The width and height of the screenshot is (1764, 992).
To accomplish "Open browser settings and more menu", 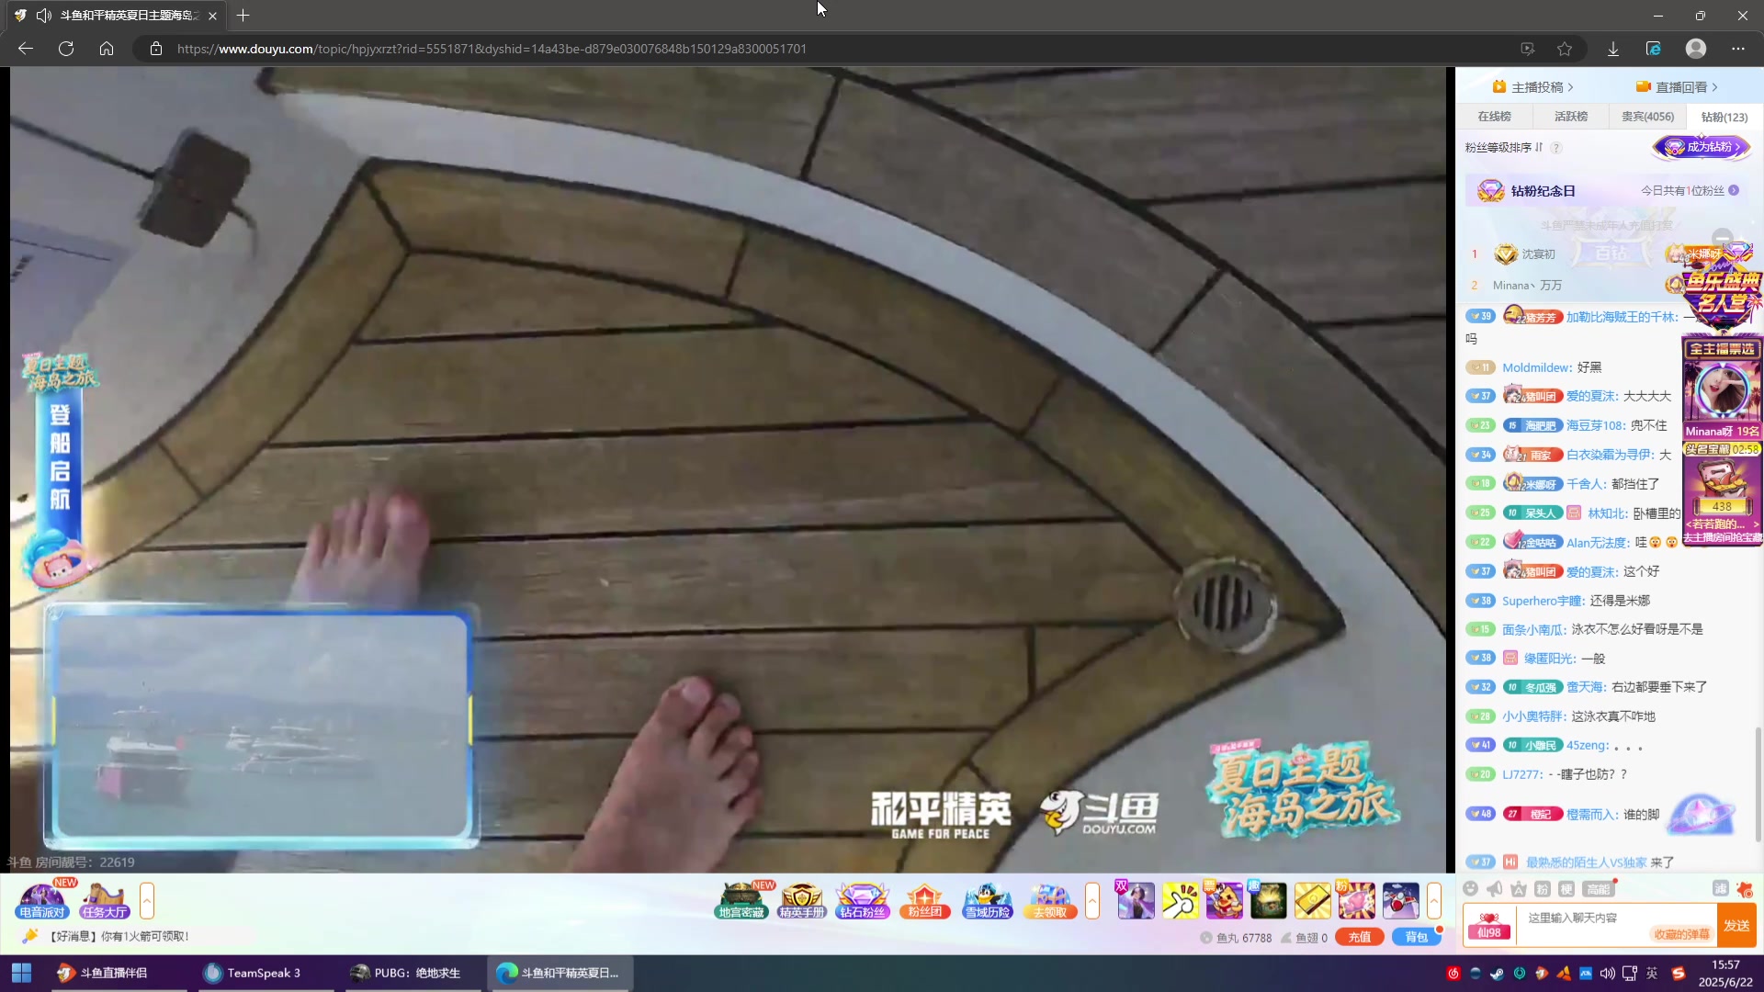I will click(x=1738, y=49).
